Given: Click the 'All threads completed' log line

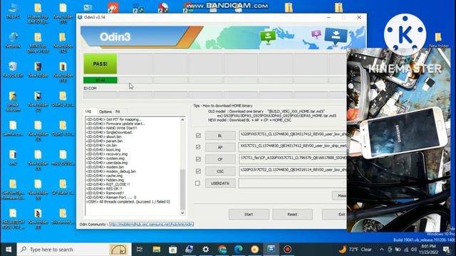Looking at the screenshot, I should coord(128,202).
